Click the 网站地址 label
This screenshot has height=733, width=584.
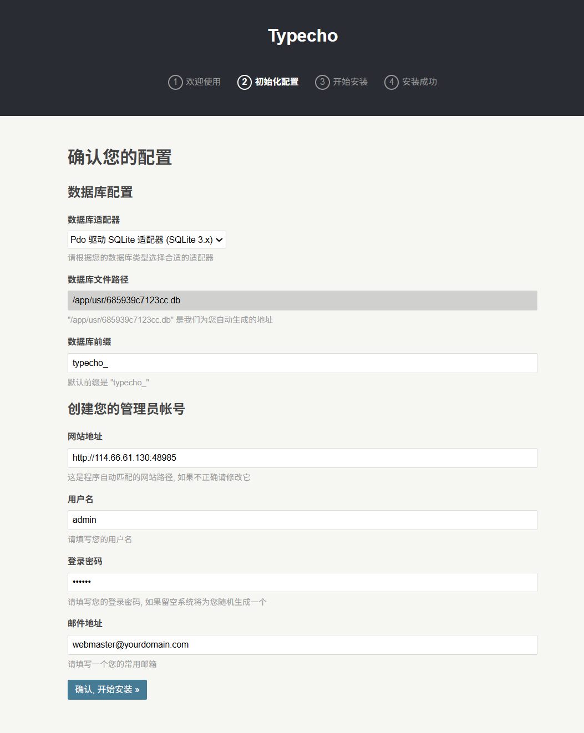point(85,437)
